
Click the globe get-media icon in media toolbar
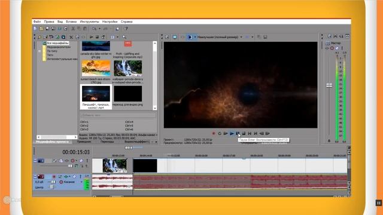57,37
